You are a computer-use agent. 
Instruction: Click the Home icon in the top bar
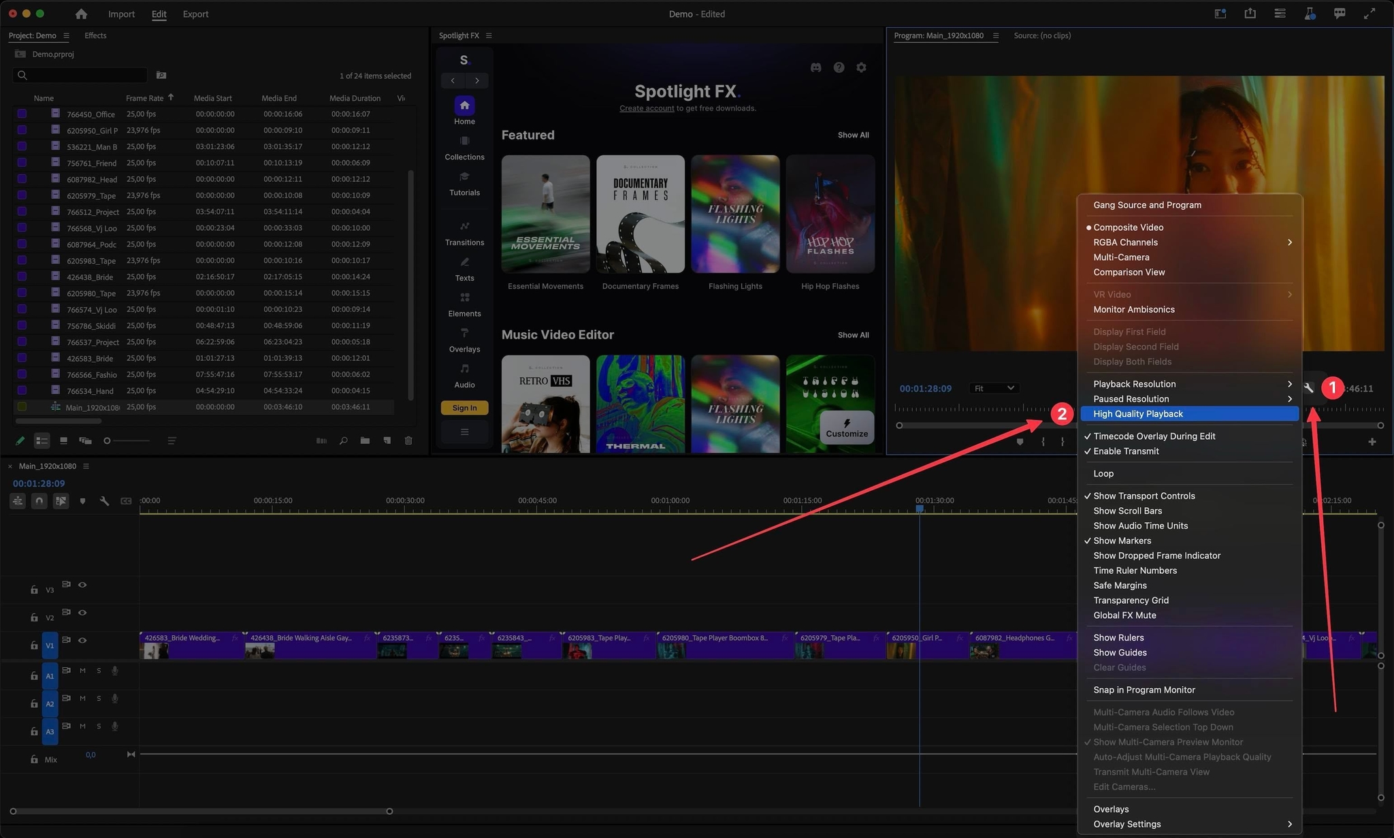(x=81, y=14)
